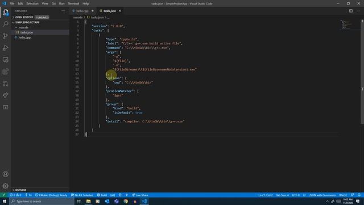This screenshot has height=205, width=364.
Task: Click .vscode in the breadcrumb
Action: tap(78, 17)
